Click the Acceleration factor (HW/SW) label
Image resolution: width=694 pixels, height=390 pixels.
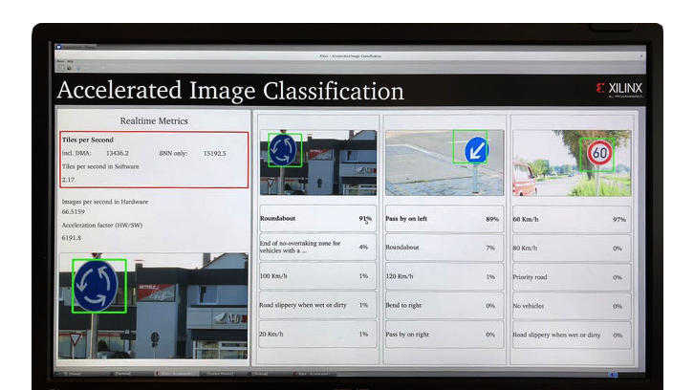[101, 225]
